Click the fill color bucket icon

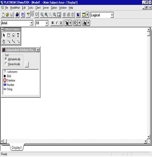[x=75, y=23]
